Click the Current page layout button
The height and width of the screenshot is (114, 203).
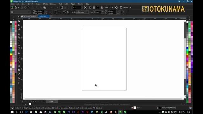68,12
